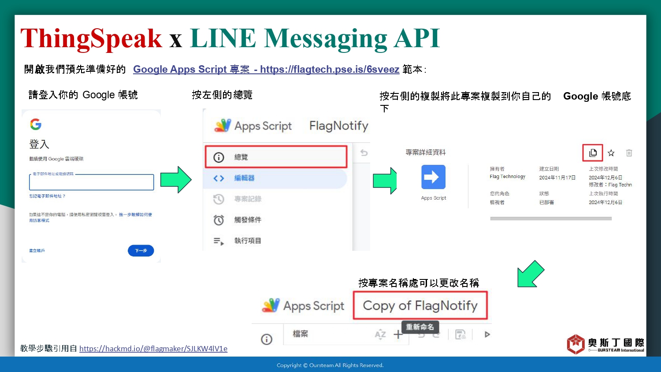
Task: Click the FlagNotify project title
Action: click(x=338, y=126)
